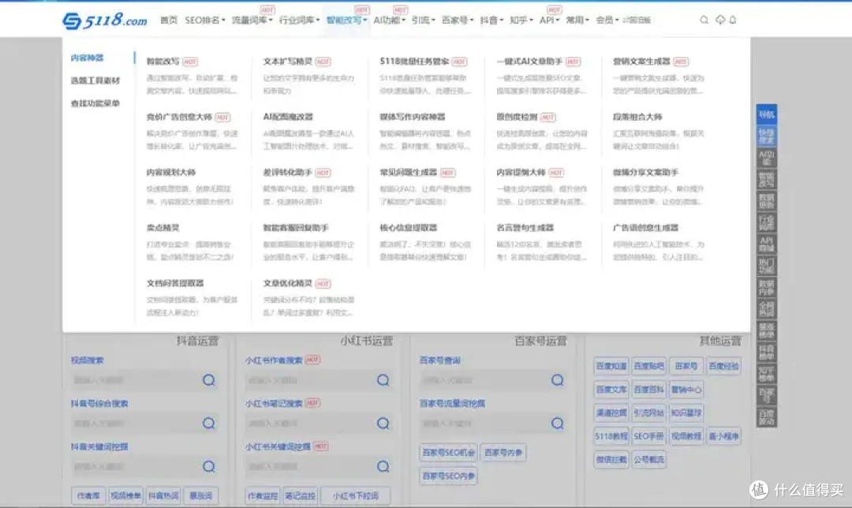Open 卖点精灵 tool

pyautogui.click(x=163, y=228)
